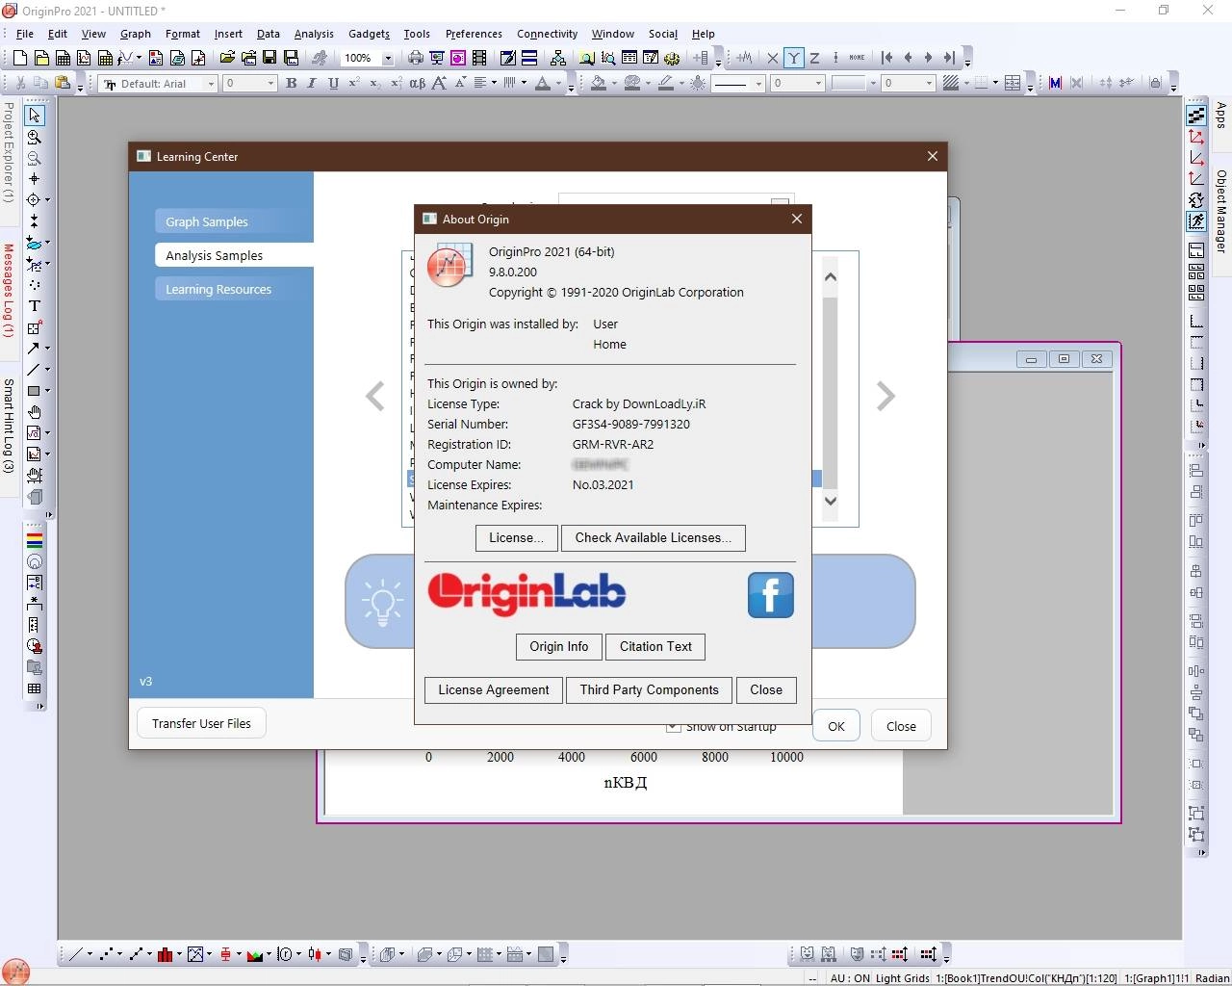This screenshot has height=986, width=1232.
Task: Click the Line/Border Color pencil swatch
Action: coord(665,84)
